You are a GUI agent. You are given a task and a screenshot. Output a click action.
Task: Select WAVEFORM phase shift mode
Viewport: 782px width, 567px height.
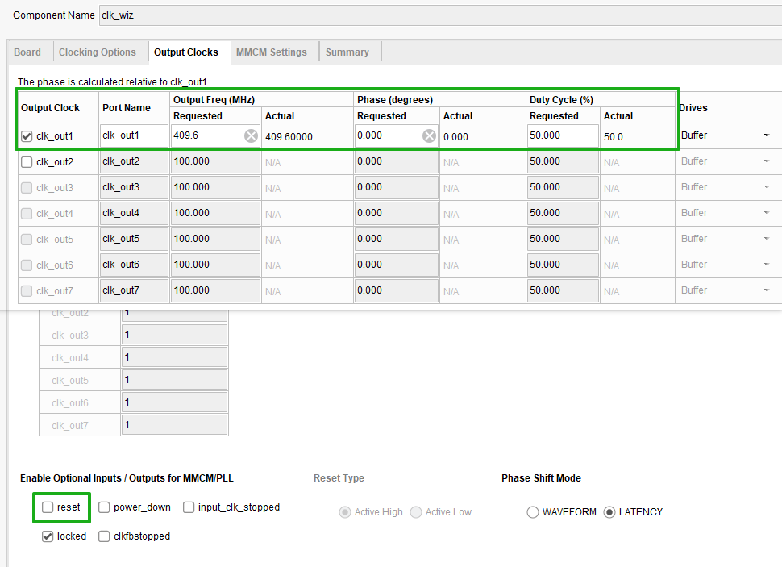533,512
